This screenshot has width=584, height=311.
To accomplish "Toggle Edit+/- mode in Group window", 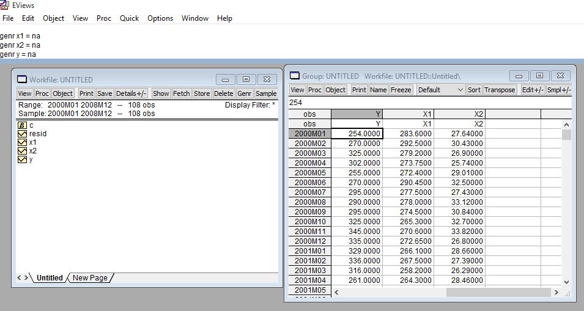I will click(x=532, y=90).
